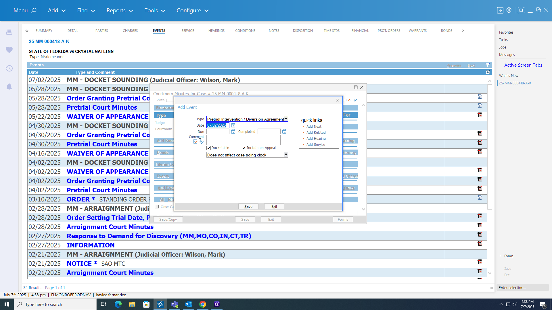The image size is (552, 310).
Task: Click Exit in the Add Event dialog
Action: coord(274,207)
